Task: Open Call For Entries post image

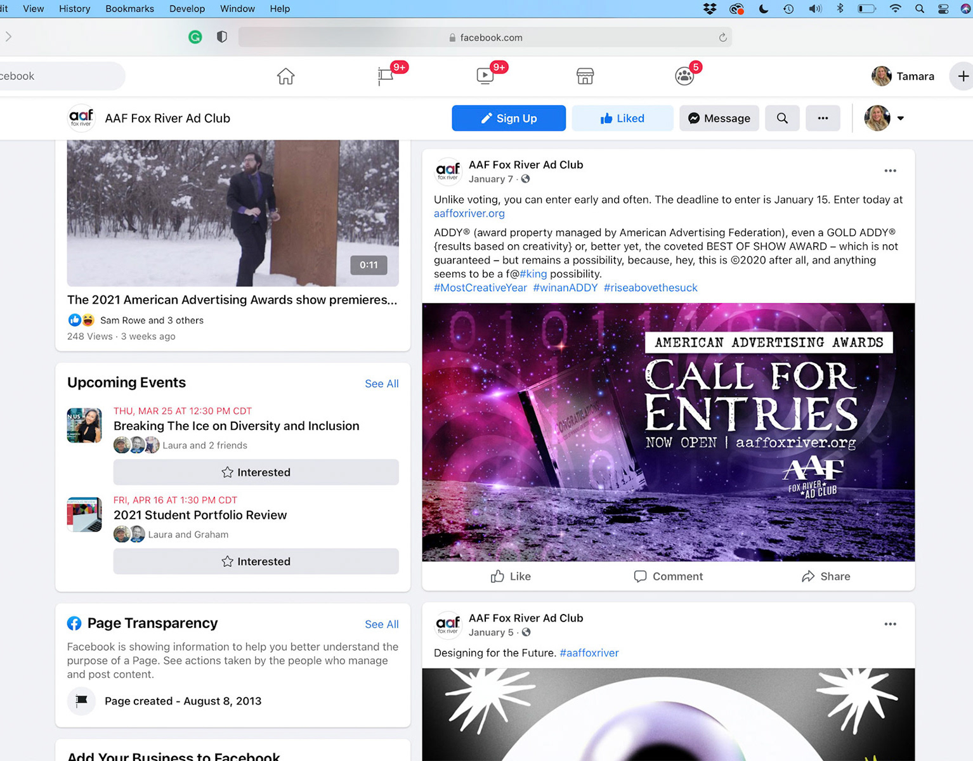Action: pos(669,432)
